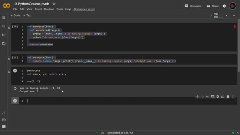Open the Edit menu

point(22,9)
